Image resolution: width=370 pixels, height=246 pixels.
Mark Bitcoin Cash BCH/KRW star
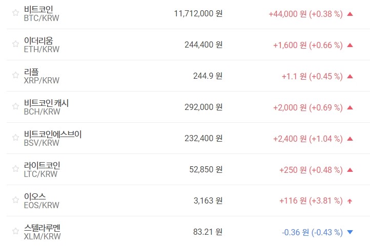15,107
